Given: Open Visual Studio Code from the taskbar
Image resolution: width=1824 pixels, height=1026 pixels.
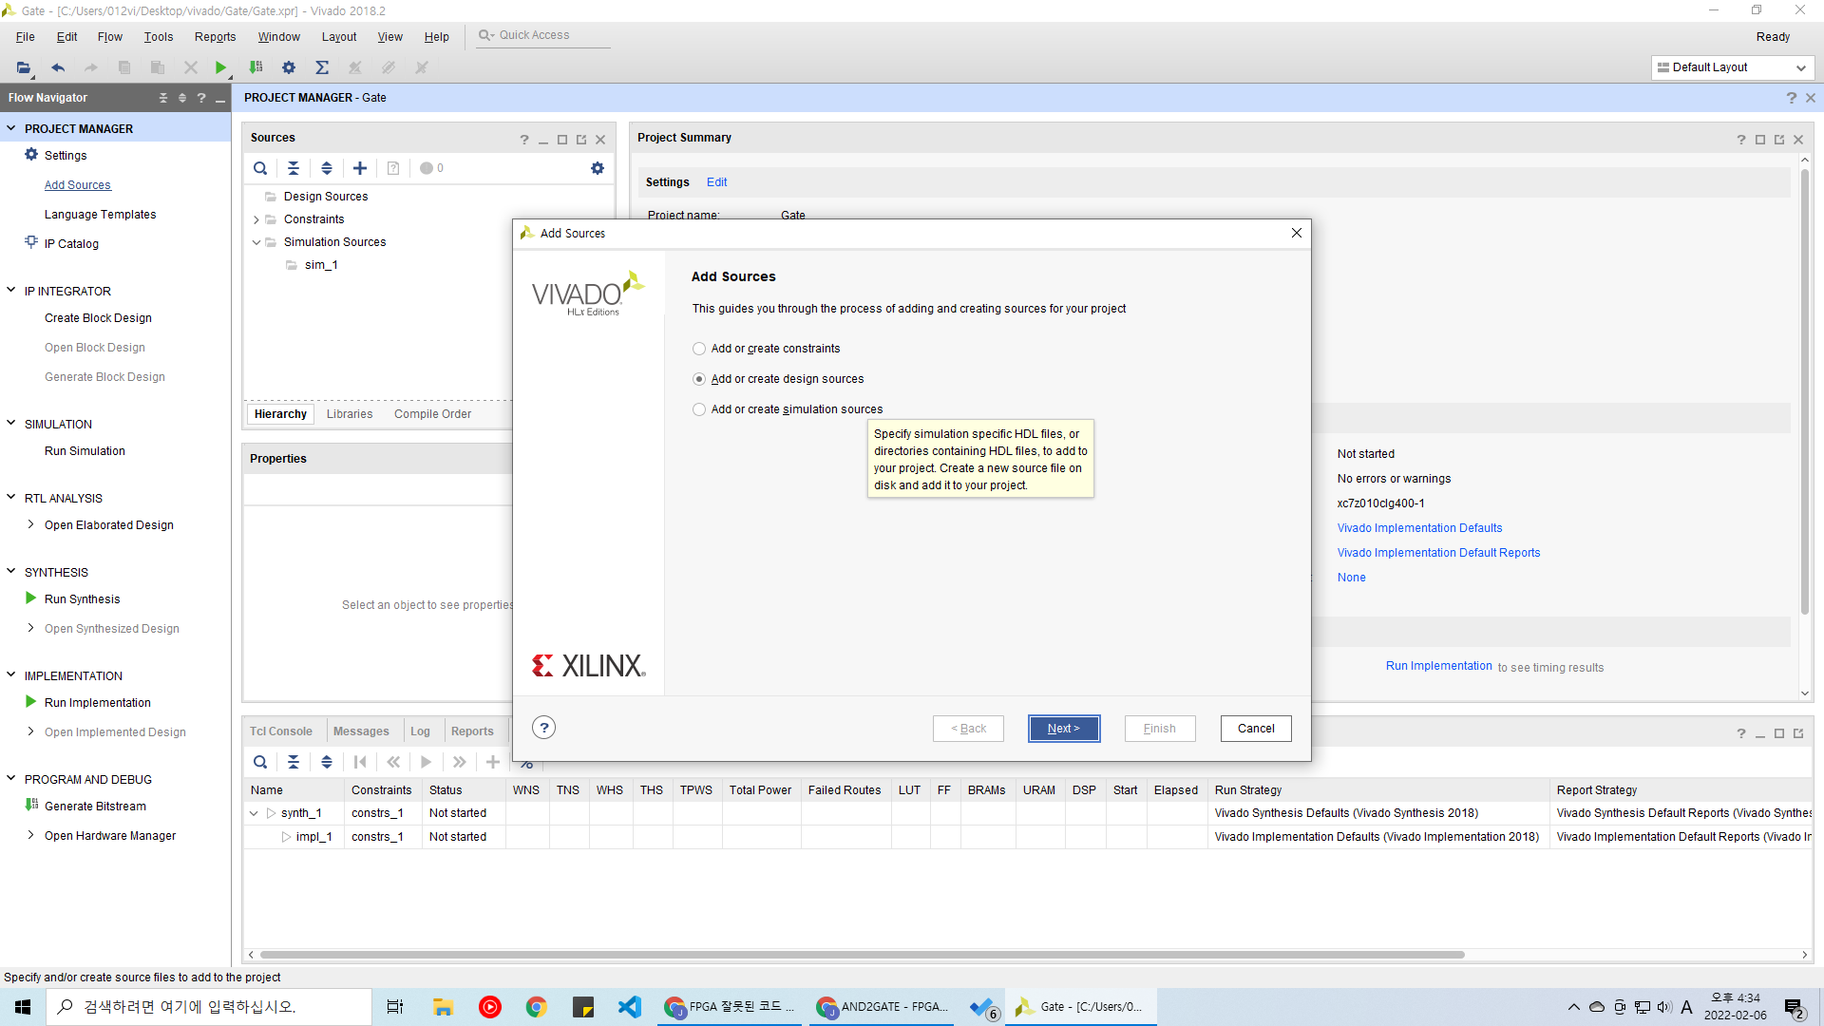Looking at the screenshot, I should (629, 1007).
